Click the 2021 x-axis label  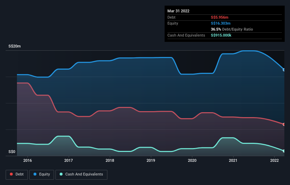coord(233,160)
